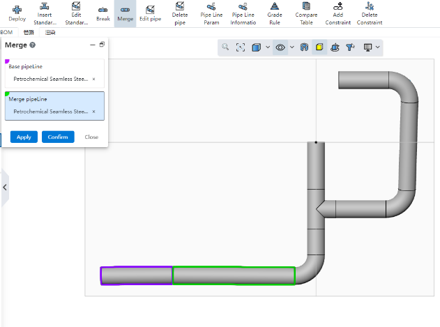The height and width of the screenshot is (327, 440).
Task: Click the monitor display icon
Action: [x=367, y=47]
